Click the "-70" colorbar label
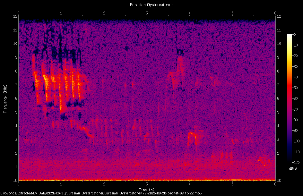 tap(295, 109)
